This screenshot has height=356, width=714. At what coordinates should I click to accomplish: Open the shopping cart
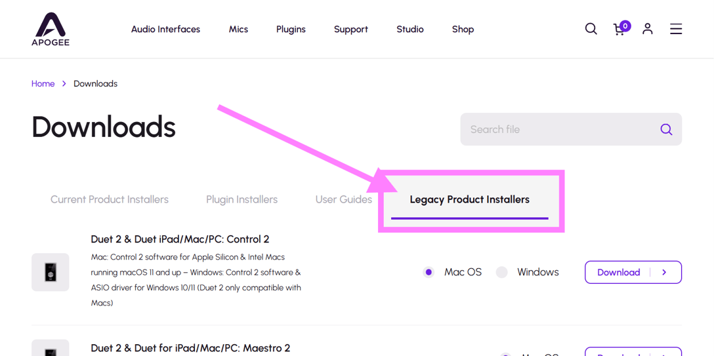[x=619, y=30]
